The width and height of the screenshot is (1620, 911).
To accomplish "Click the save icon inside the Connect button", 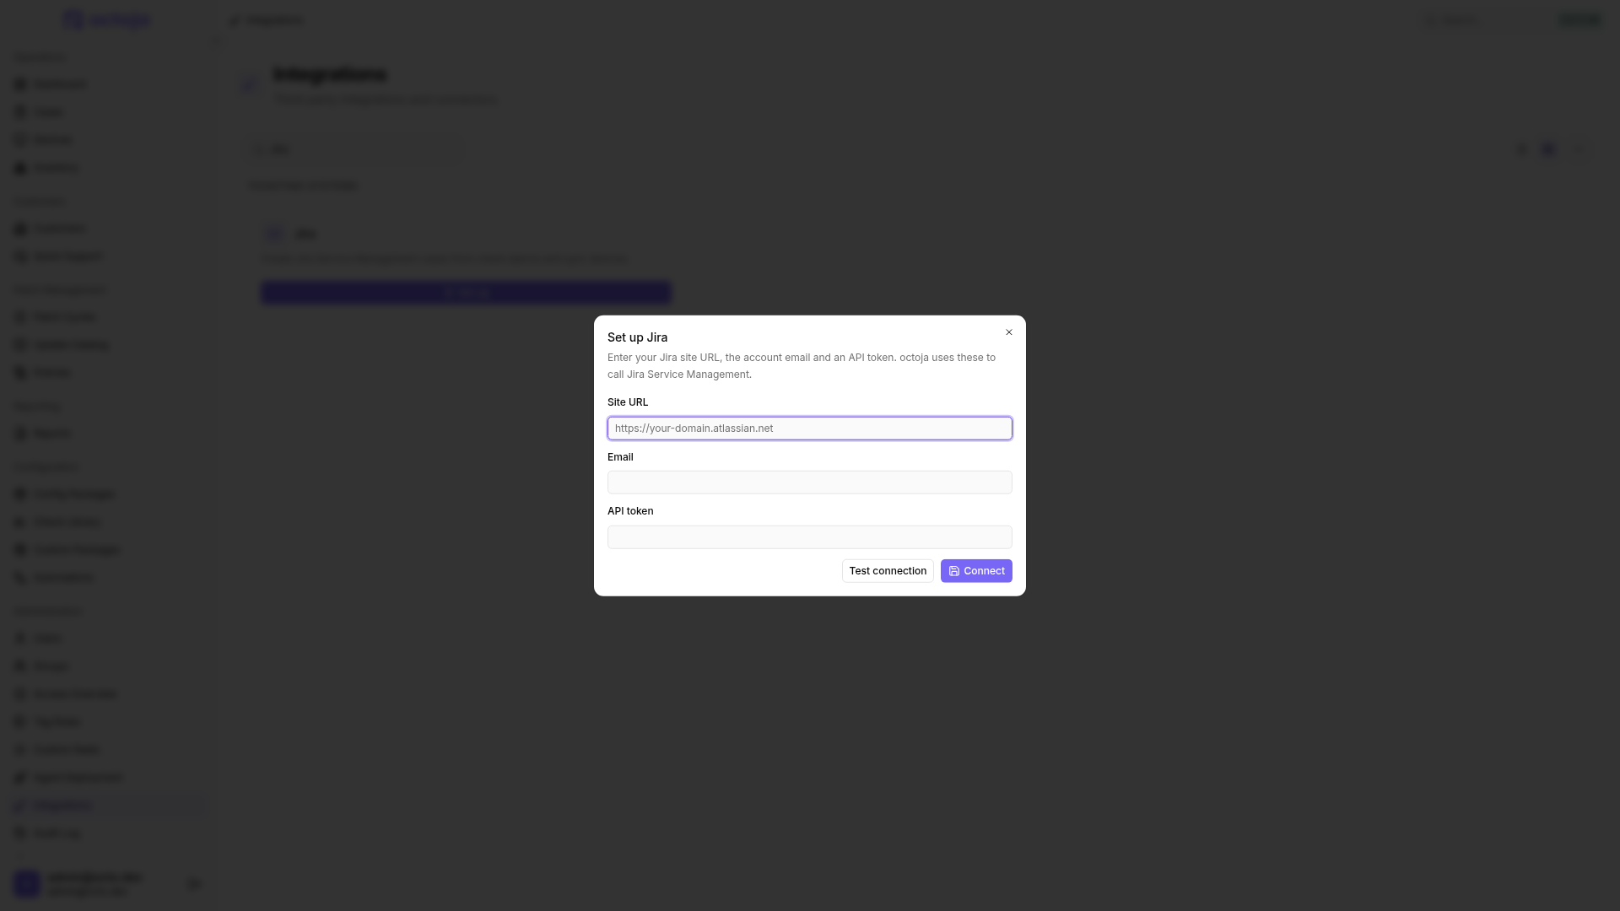I will coord(954,571).
